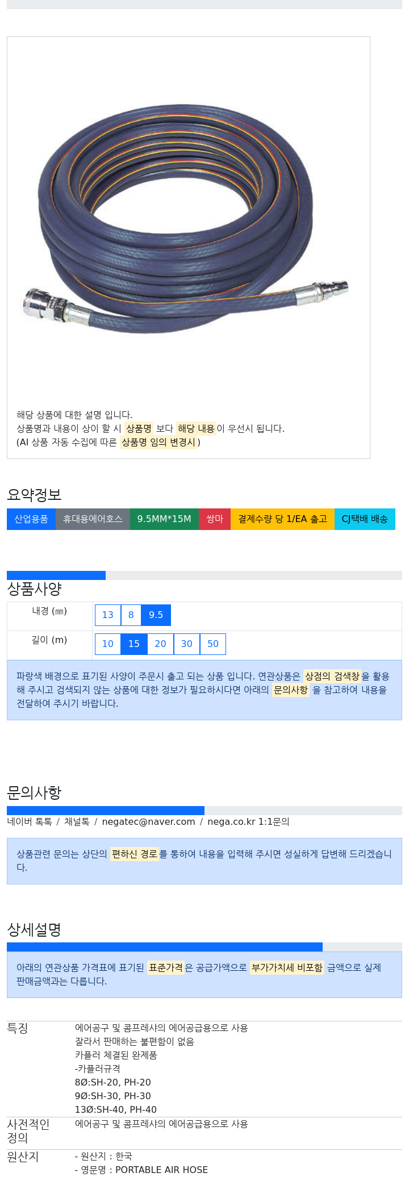Screen dimensions: 409x1177
Task: Choose length option 30
Action: click(x=187, y=644)
